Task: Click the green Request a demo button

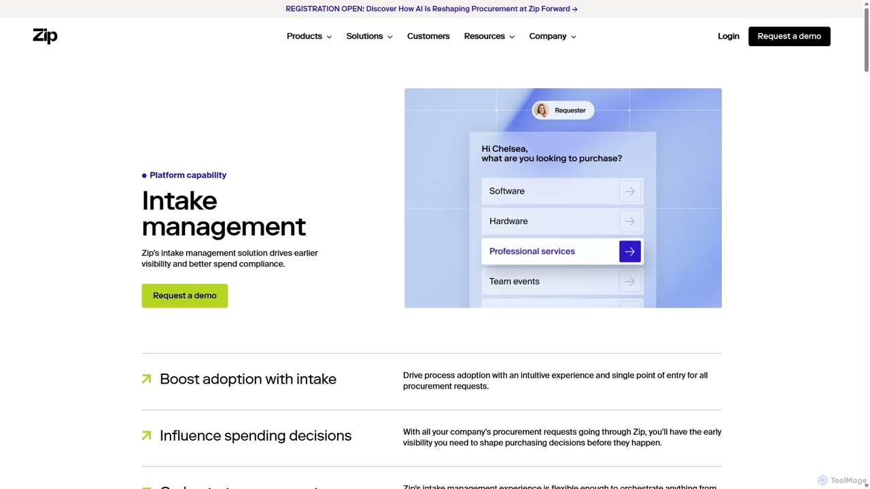Action: (x=185, y=295)
